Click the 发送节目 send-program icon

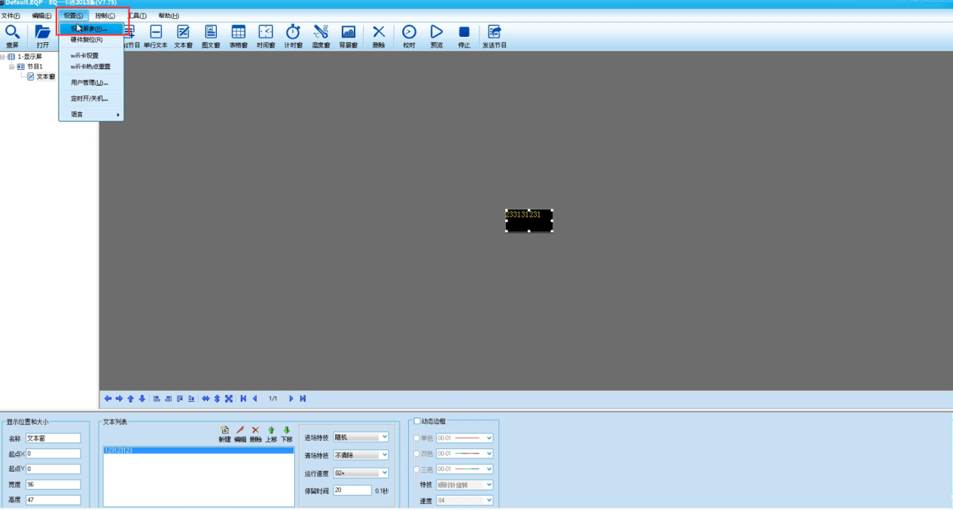point(495,35)
